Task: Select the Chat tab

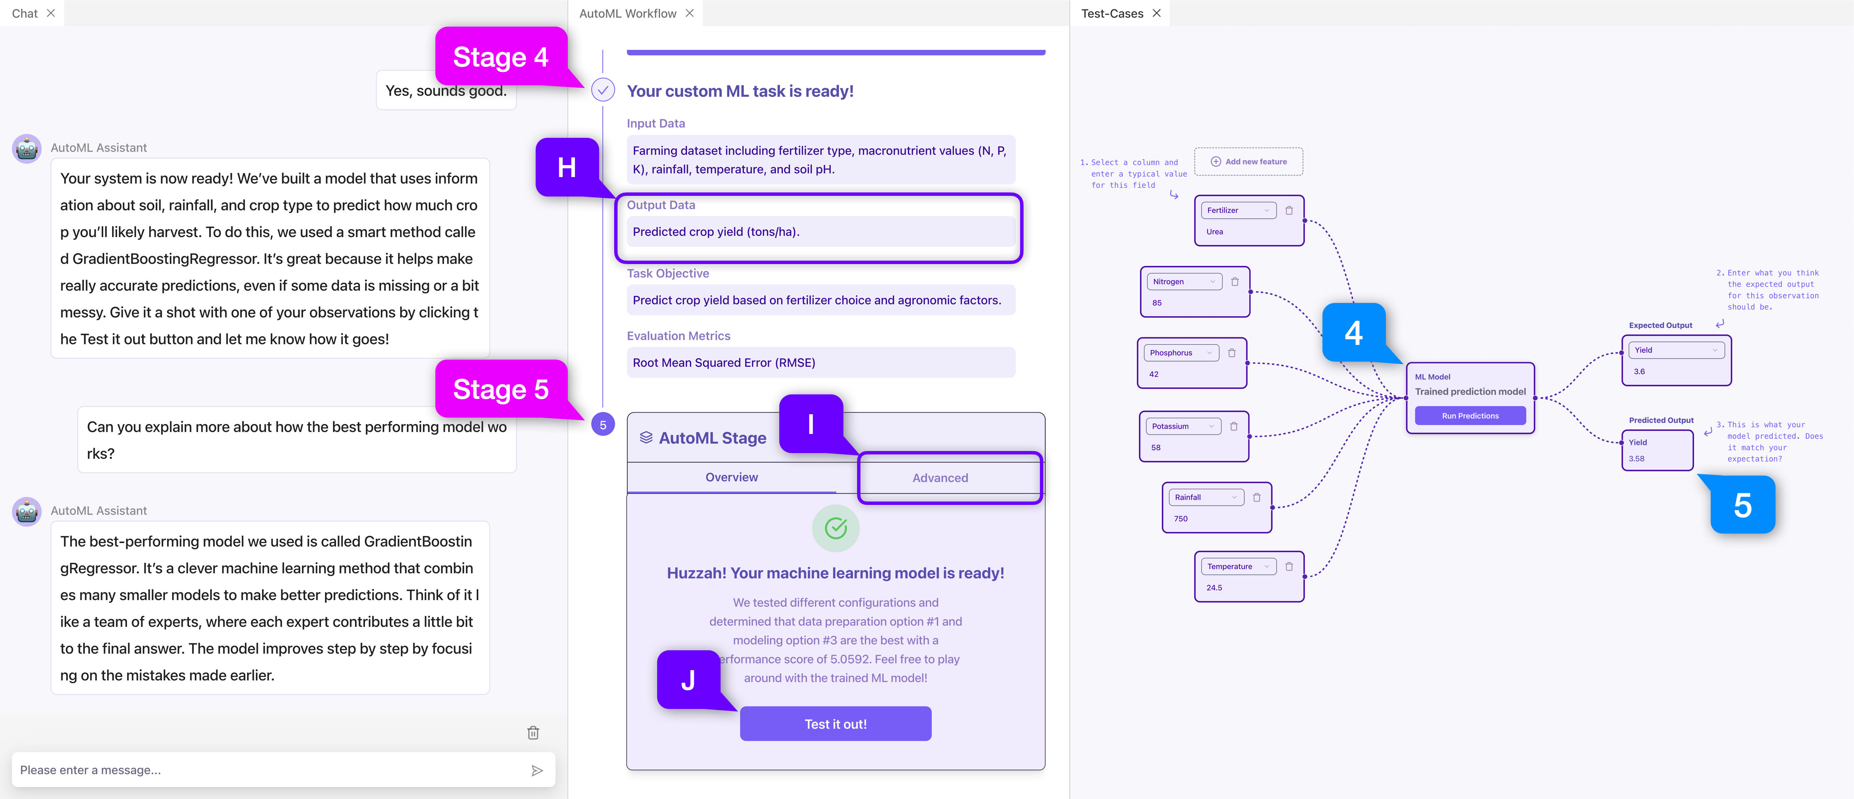Action: (x=25, y=13)
